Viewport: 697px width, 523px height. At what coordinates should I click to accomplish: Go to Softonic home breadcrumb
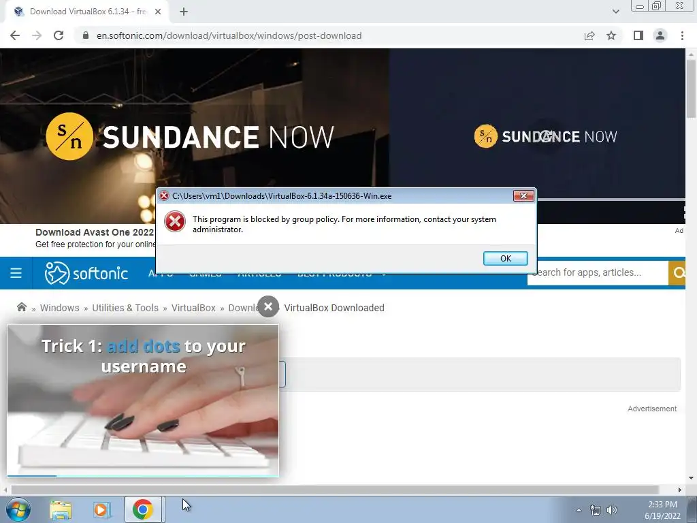click(21, 307)
